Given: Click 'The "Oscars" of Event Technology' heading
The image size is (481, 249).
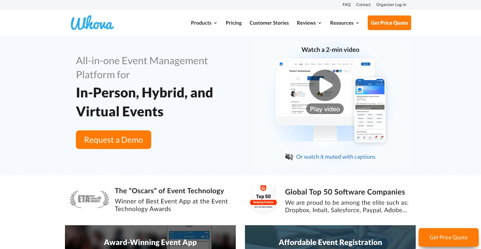Looking at the screenshot, I should (x=169, y=191).
